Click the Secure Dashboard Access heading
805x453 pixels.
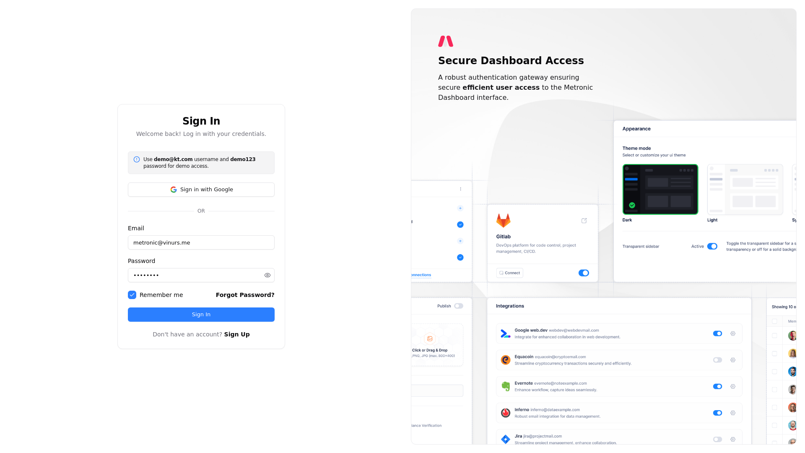pyautogui.click(x=511, y=60)
